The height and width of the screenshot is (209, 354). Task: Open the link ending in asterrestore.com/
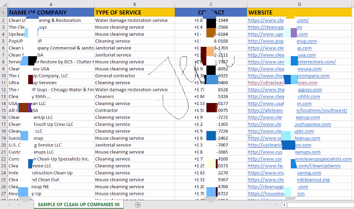click(292, 62)
